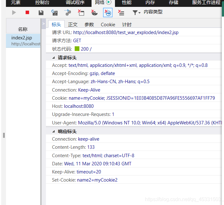Select the Host localhost:8080 row
The height and width of the screenshot is (205, 224).
click(x=134, y=106)
